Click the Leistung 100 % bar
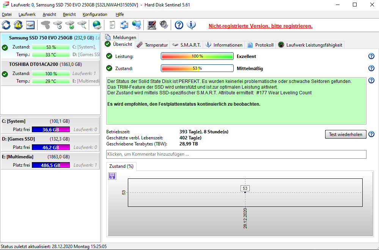Screen dimensions: 379x250 (197, 56)
